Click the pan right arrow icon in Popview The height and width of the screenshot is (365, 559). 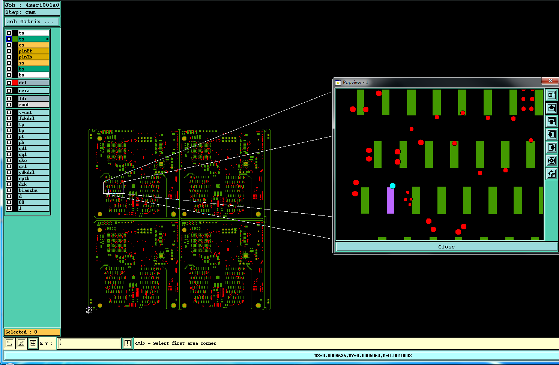(551, 148)
